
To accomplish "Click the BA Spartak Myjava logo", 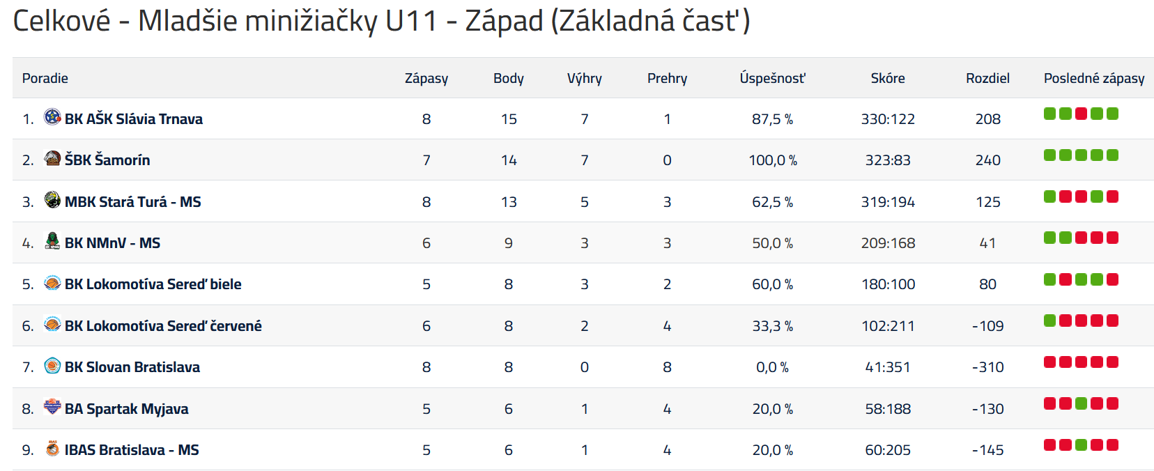I will tap(52, 406).
